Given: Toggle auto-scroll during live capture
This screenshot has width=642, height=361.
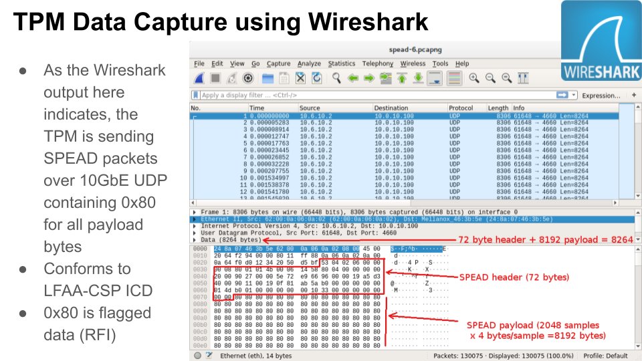Looking at the screenshot, I should tap(435, 78).
